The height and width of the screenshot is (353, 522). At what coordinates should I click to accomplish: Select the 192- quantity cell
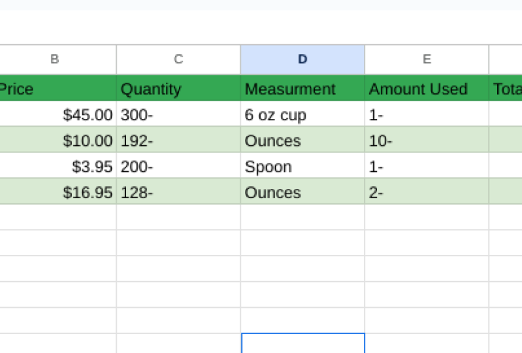[178, 141]
